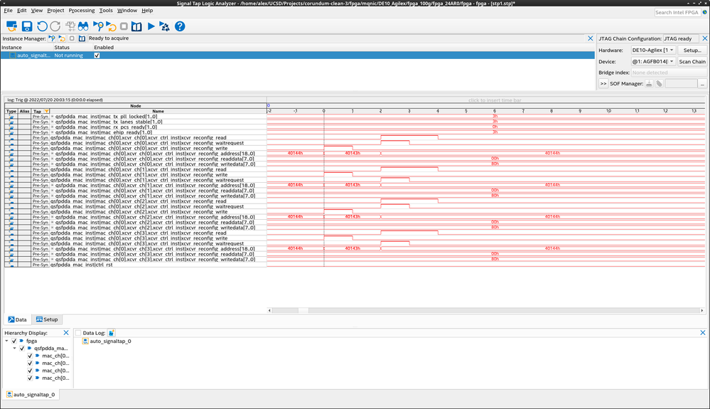
Task: Select the qsfpdda_mac_inst|ctrl_rst signal row
Action: [135, 265]
